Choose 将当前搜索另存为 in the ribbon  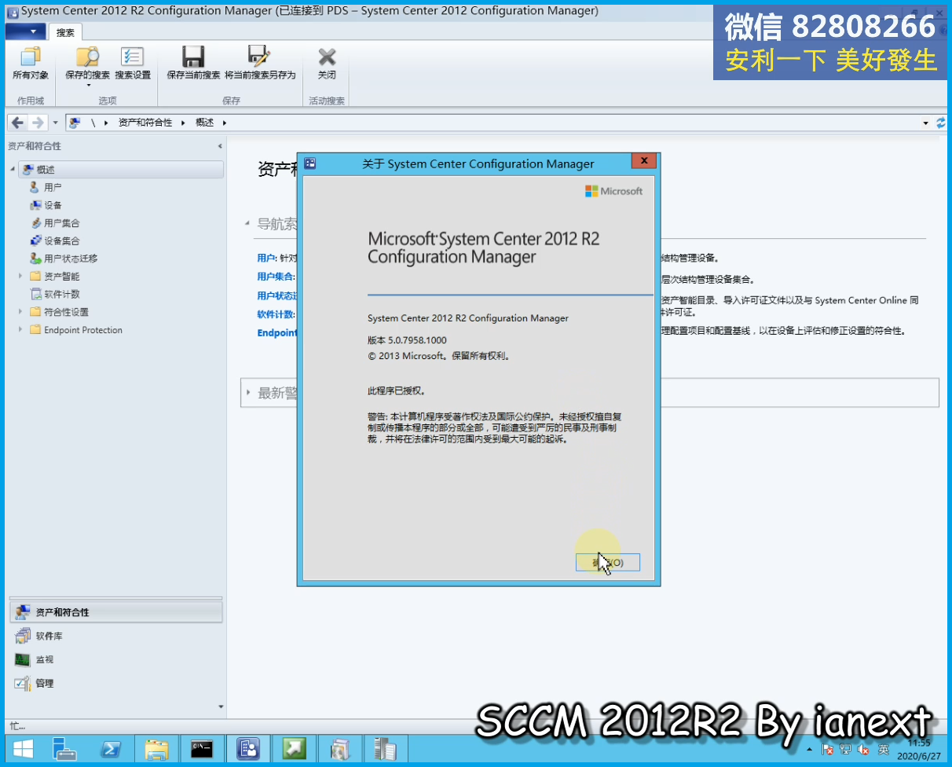[x=260, y=64]
